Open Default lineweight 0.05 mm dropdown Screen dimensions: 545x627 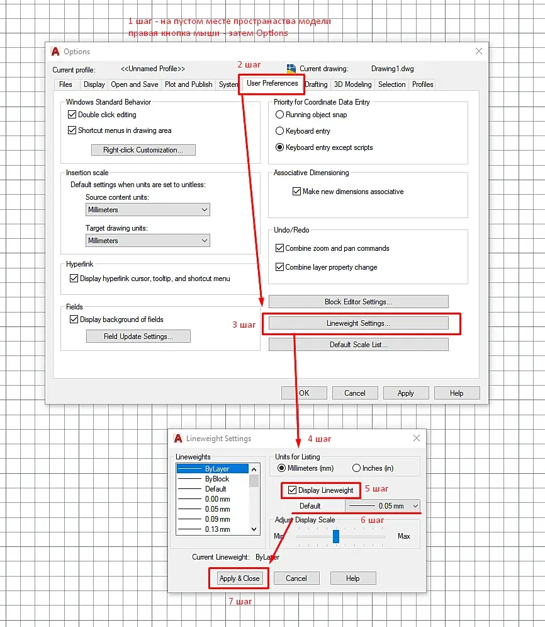383,506
